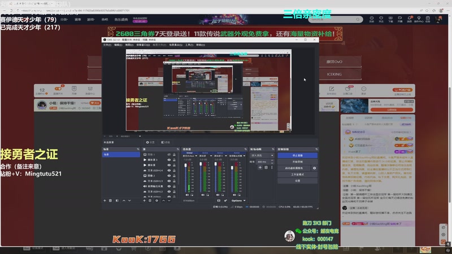Screen dimensions: 452x254
Task: Hide the 文本 (GDI+) 3 source via eye icon
Action: (169, 181)
